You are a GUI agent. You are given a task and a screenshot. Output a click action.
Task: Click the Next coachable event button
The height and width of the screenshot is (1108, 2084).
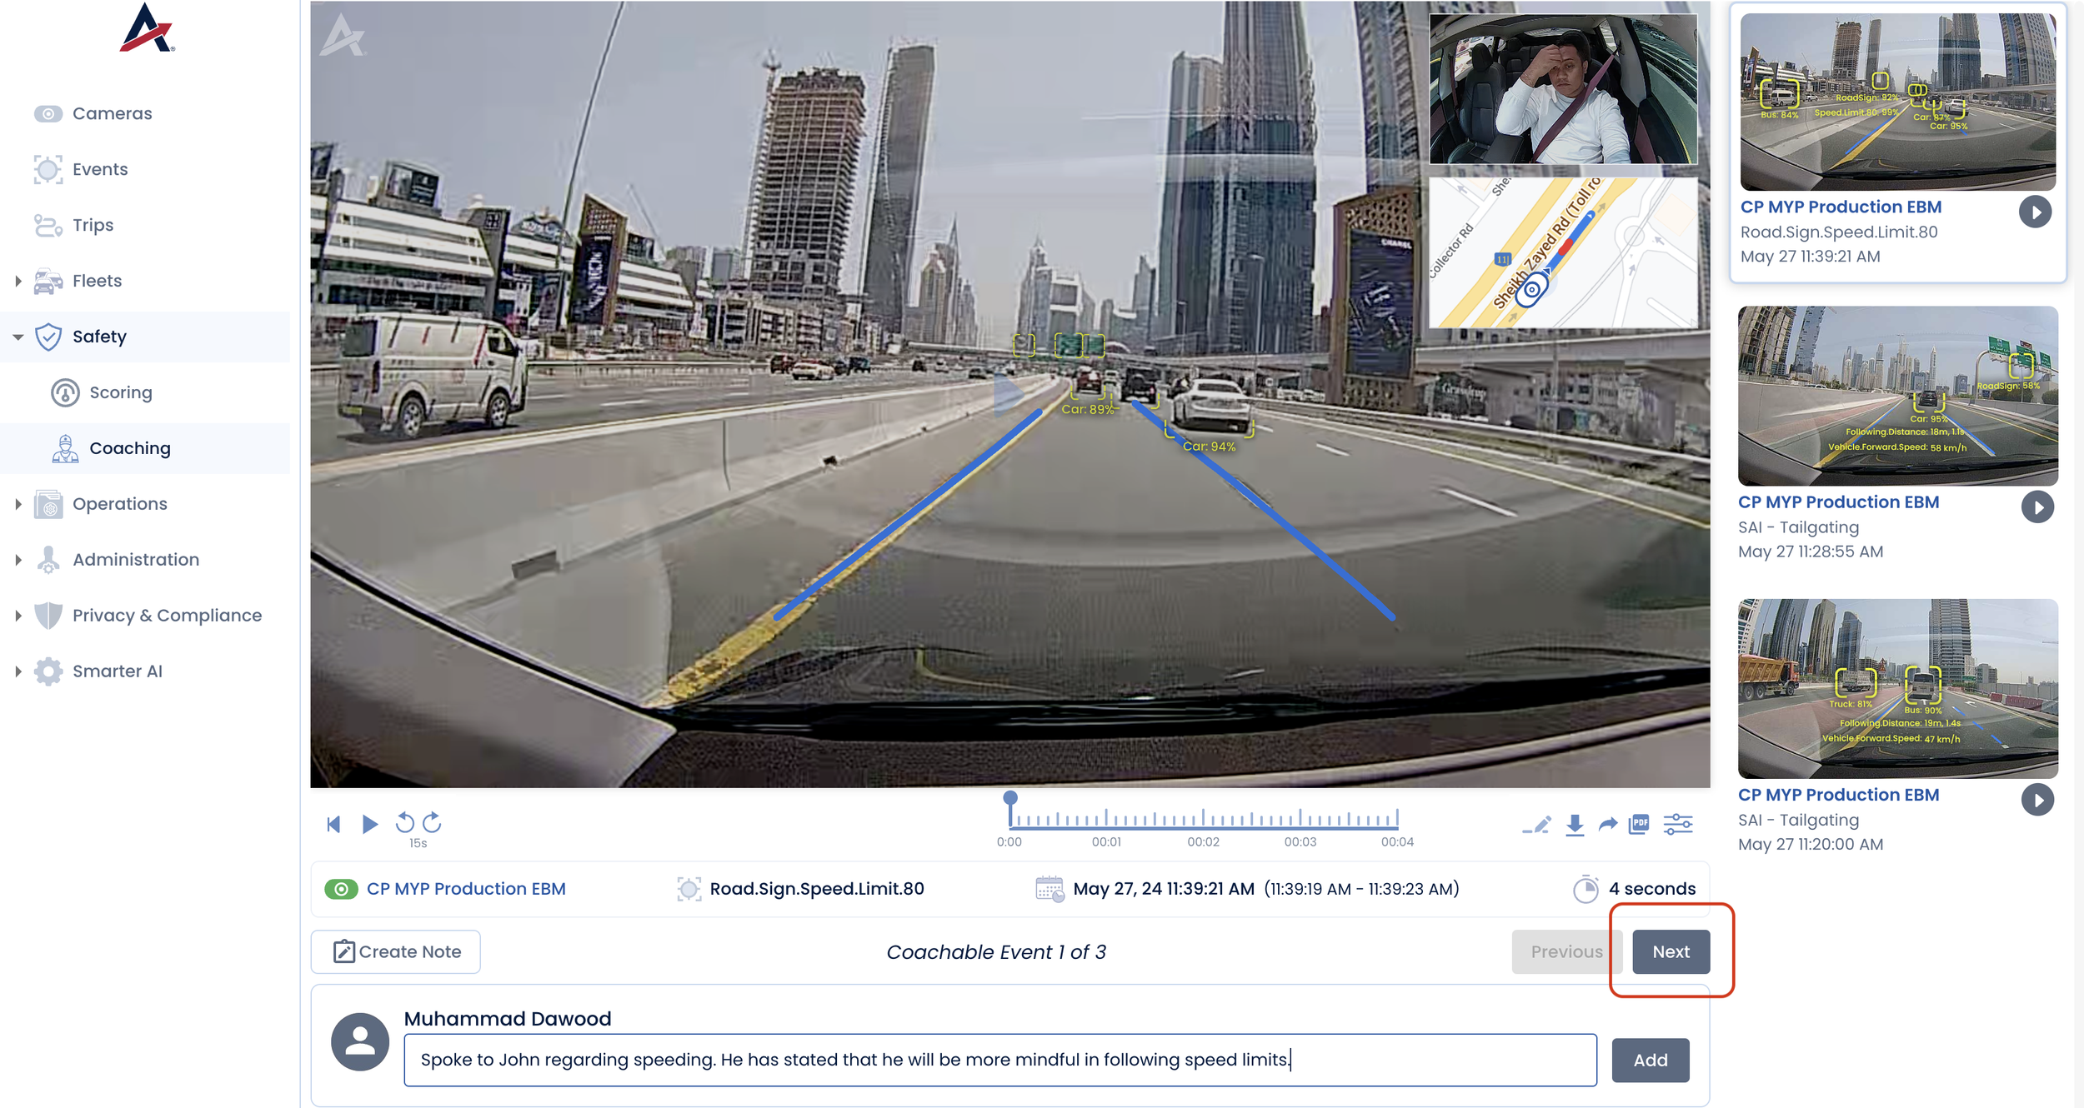[1670, 951]
